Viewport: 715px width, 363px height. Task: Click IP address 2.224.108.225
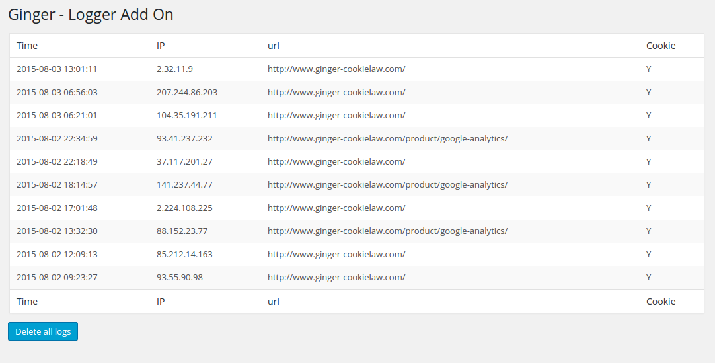click(184, 208)
